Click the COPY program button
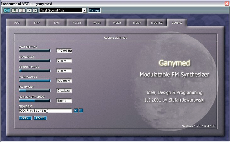The height and width of the screenshot is (142, 230). [x=25, y=118]
